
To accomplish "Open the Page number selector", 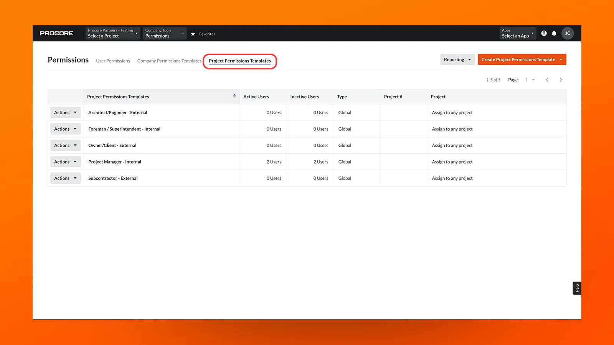I will point(530,79).
